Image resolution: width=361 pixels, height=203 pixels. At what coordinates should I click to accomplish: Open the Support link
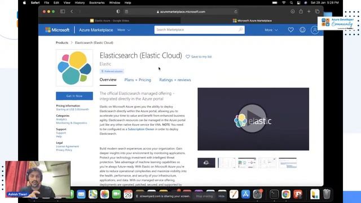(x=61, y=133)
